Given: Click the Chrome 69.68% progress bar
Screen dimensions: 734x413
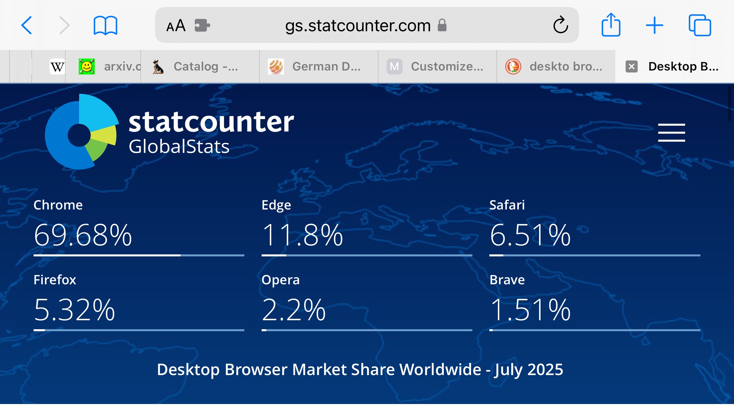Looking at the screenshot, I should click(x=139, y=255).
